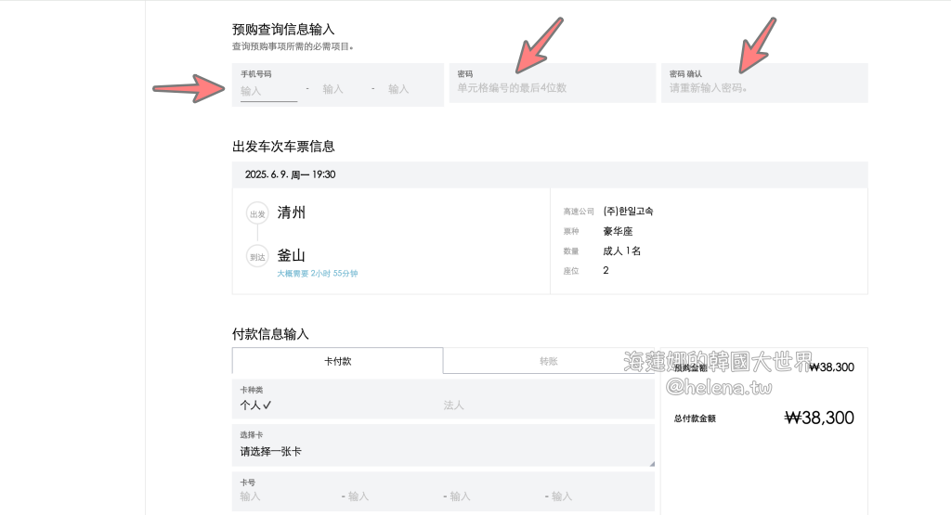951x515 pixels.
Task: Click the last 手机号码 input segment
Action: pos(399,90)
